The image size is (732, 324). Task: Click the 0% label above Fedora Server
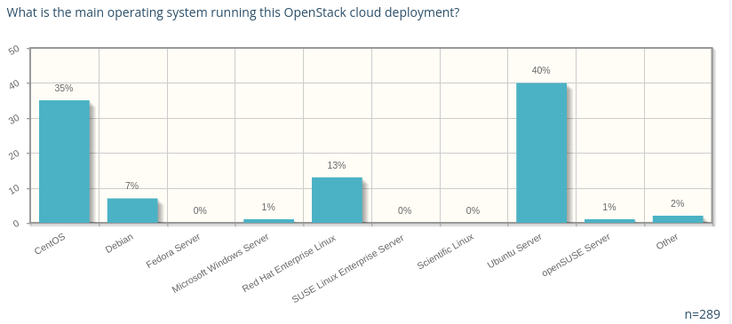200,210
